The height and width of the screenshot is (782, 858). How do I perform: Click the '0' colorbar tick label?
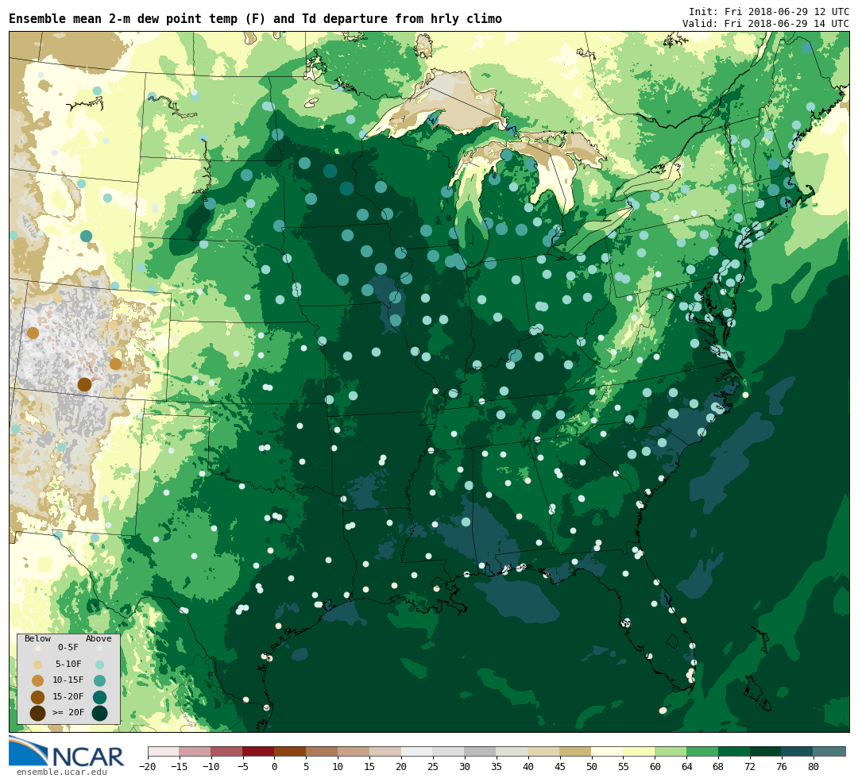point(275,767)
